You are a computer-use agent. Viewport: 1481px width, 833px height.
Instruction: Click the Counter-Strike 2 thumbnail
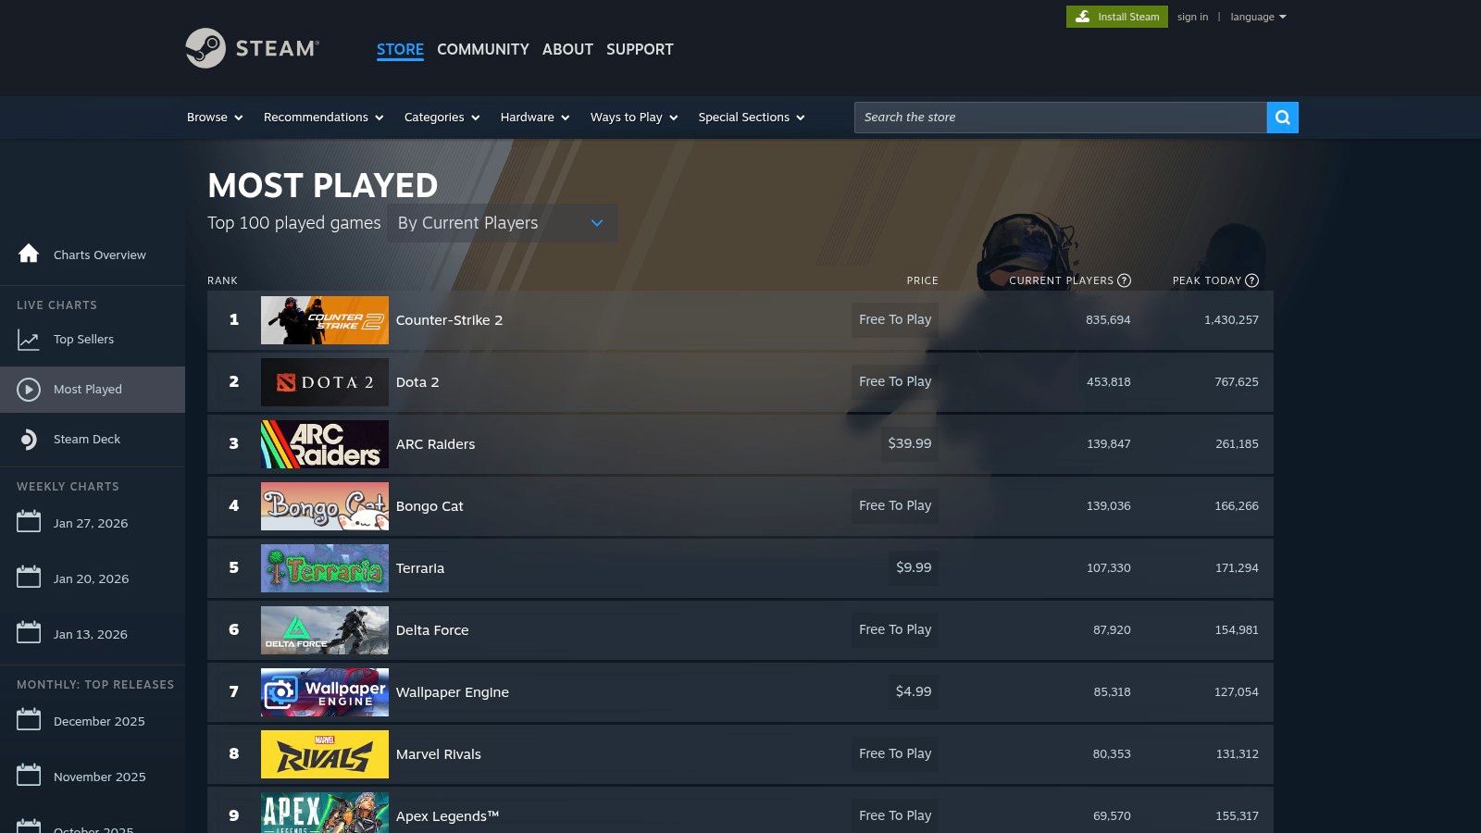[x=324, y=319]
